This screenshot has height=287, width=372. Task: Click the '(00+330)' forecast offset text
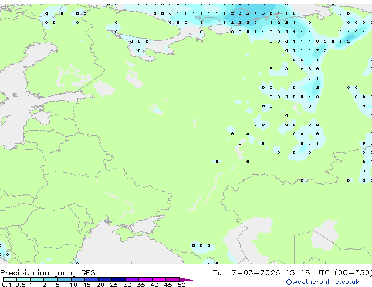(x=353, y=273)
